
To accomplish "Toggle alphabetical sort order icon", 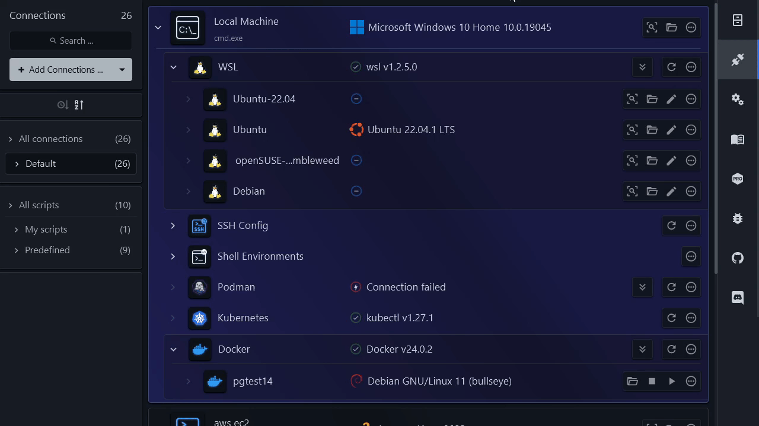I will [79, 105].
